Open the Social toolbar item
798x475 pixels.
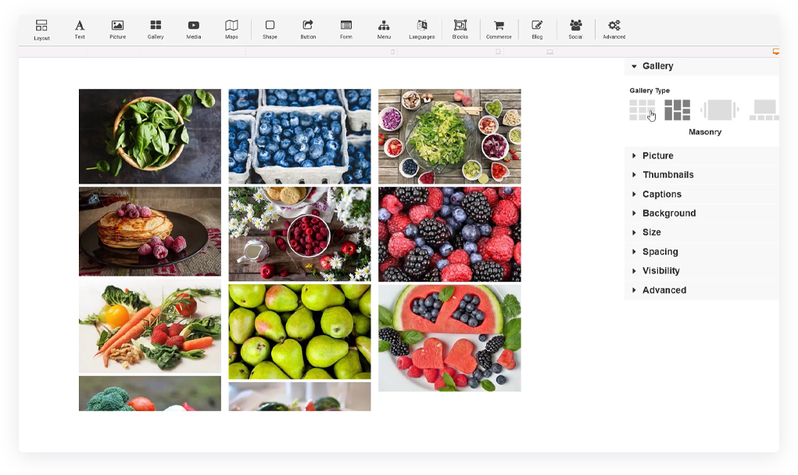(575, 30)
